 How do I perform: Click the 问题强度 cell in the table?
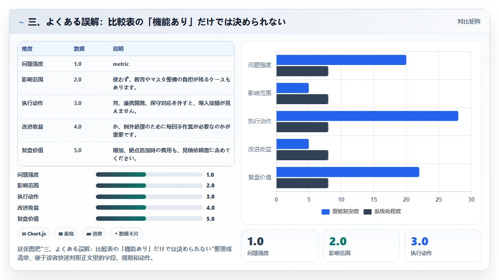tap(33, 64)
